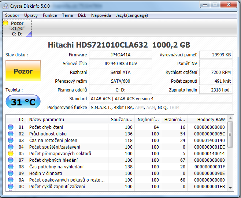Screen dimensions: 241x198
Task: Select the Průchodnost disku row
Action: point(116,134)
